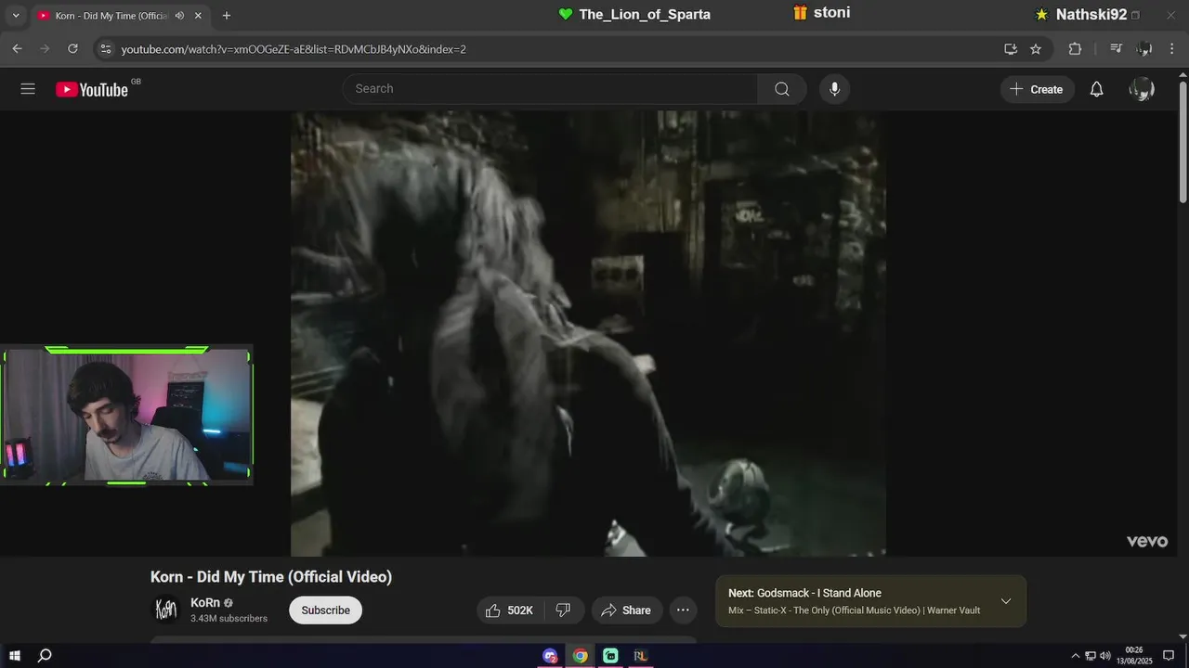The width and height of the screenshot is (1189, 668).
Task: Open a new browser tab
Action: 226,16
